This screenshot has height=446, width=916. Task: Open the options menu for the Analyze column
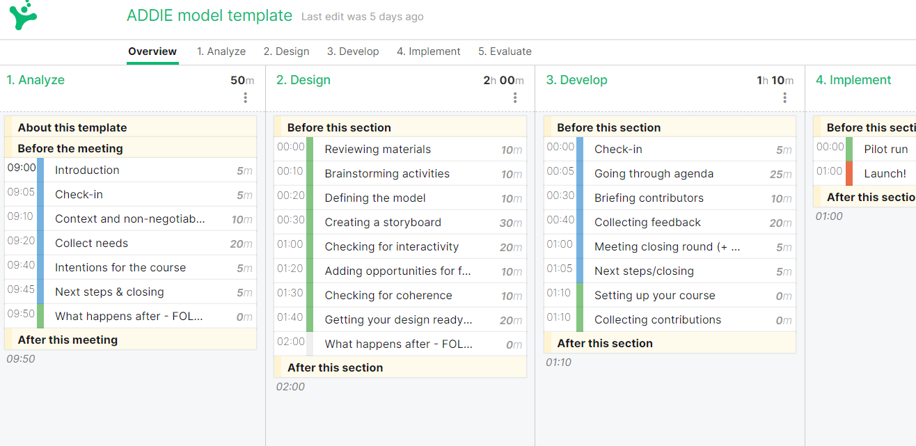point(245,97)
